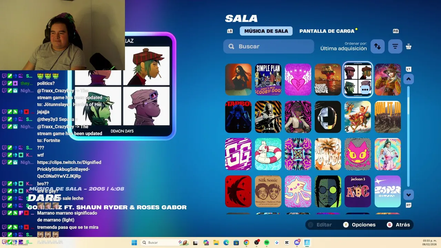
Task: Select the Simple Plan Scooby-Doo track
Action: (268, 80)
